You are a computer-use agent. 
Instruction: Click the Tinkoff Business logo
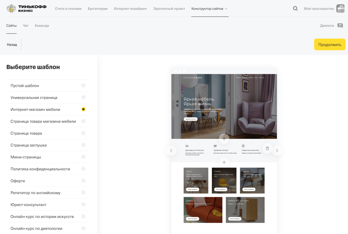click(26, 8)
